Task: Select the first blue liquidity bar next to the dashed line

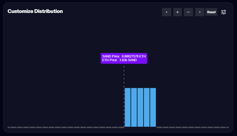Action: 128,107
